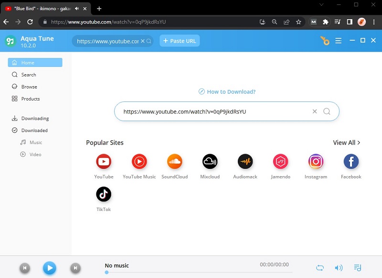Screen dimensions: 382x278
Task: Skip to the previous track
Action: (25, 268)
